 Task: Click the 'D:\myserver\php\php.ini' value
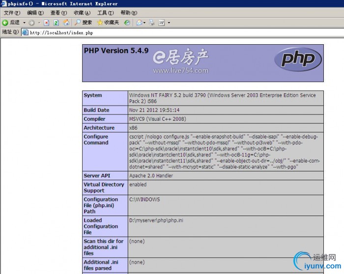pos(156,220)
